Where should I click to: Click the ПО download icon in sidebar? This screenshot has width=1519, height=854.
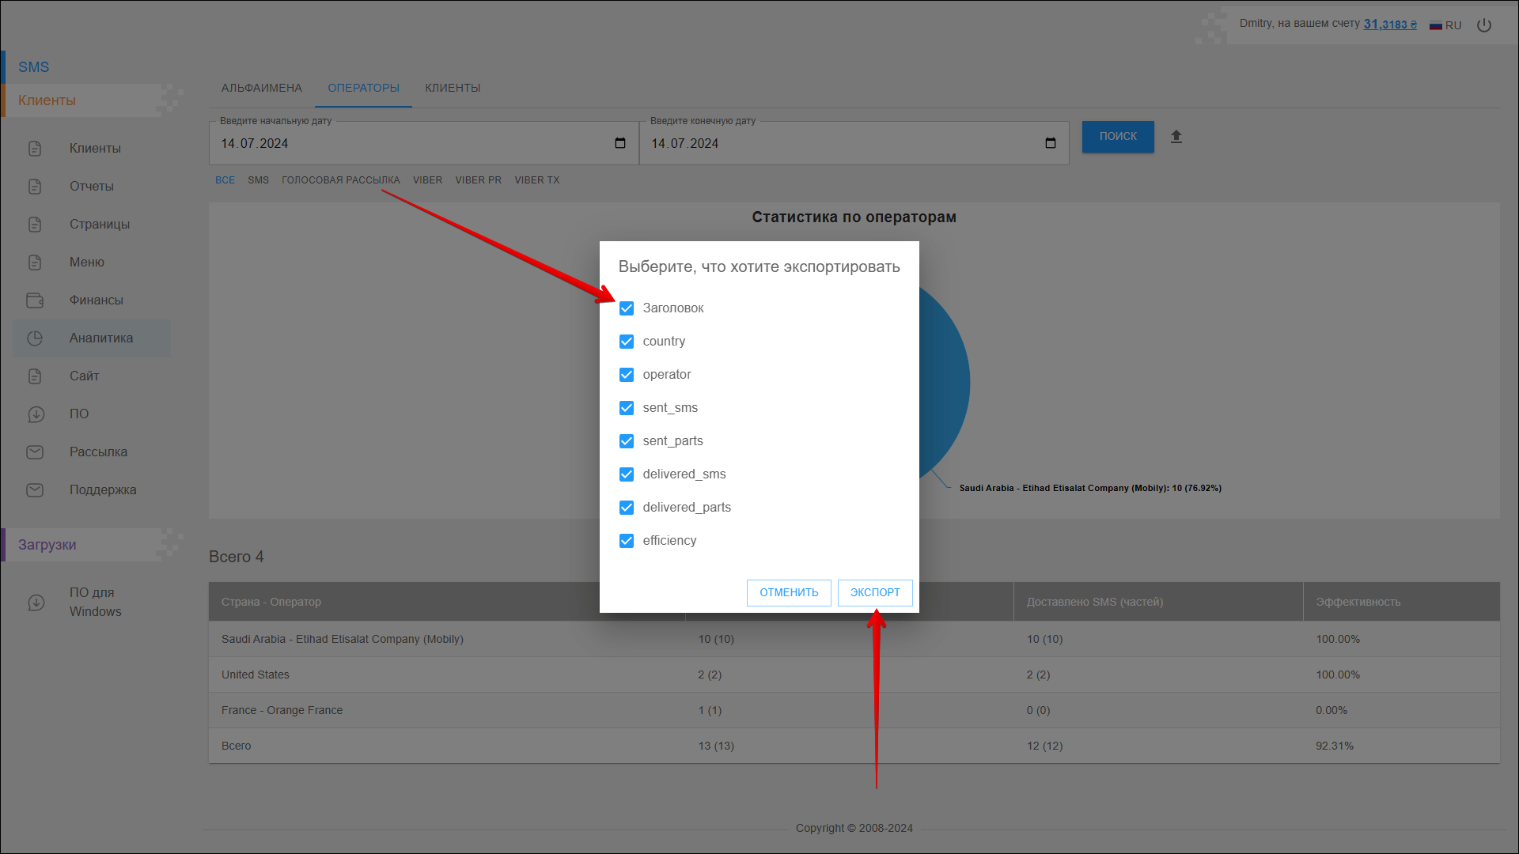(36, 414)
